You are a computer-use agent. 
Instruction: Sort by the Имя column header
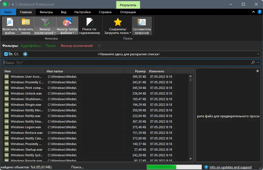(24, 71)
